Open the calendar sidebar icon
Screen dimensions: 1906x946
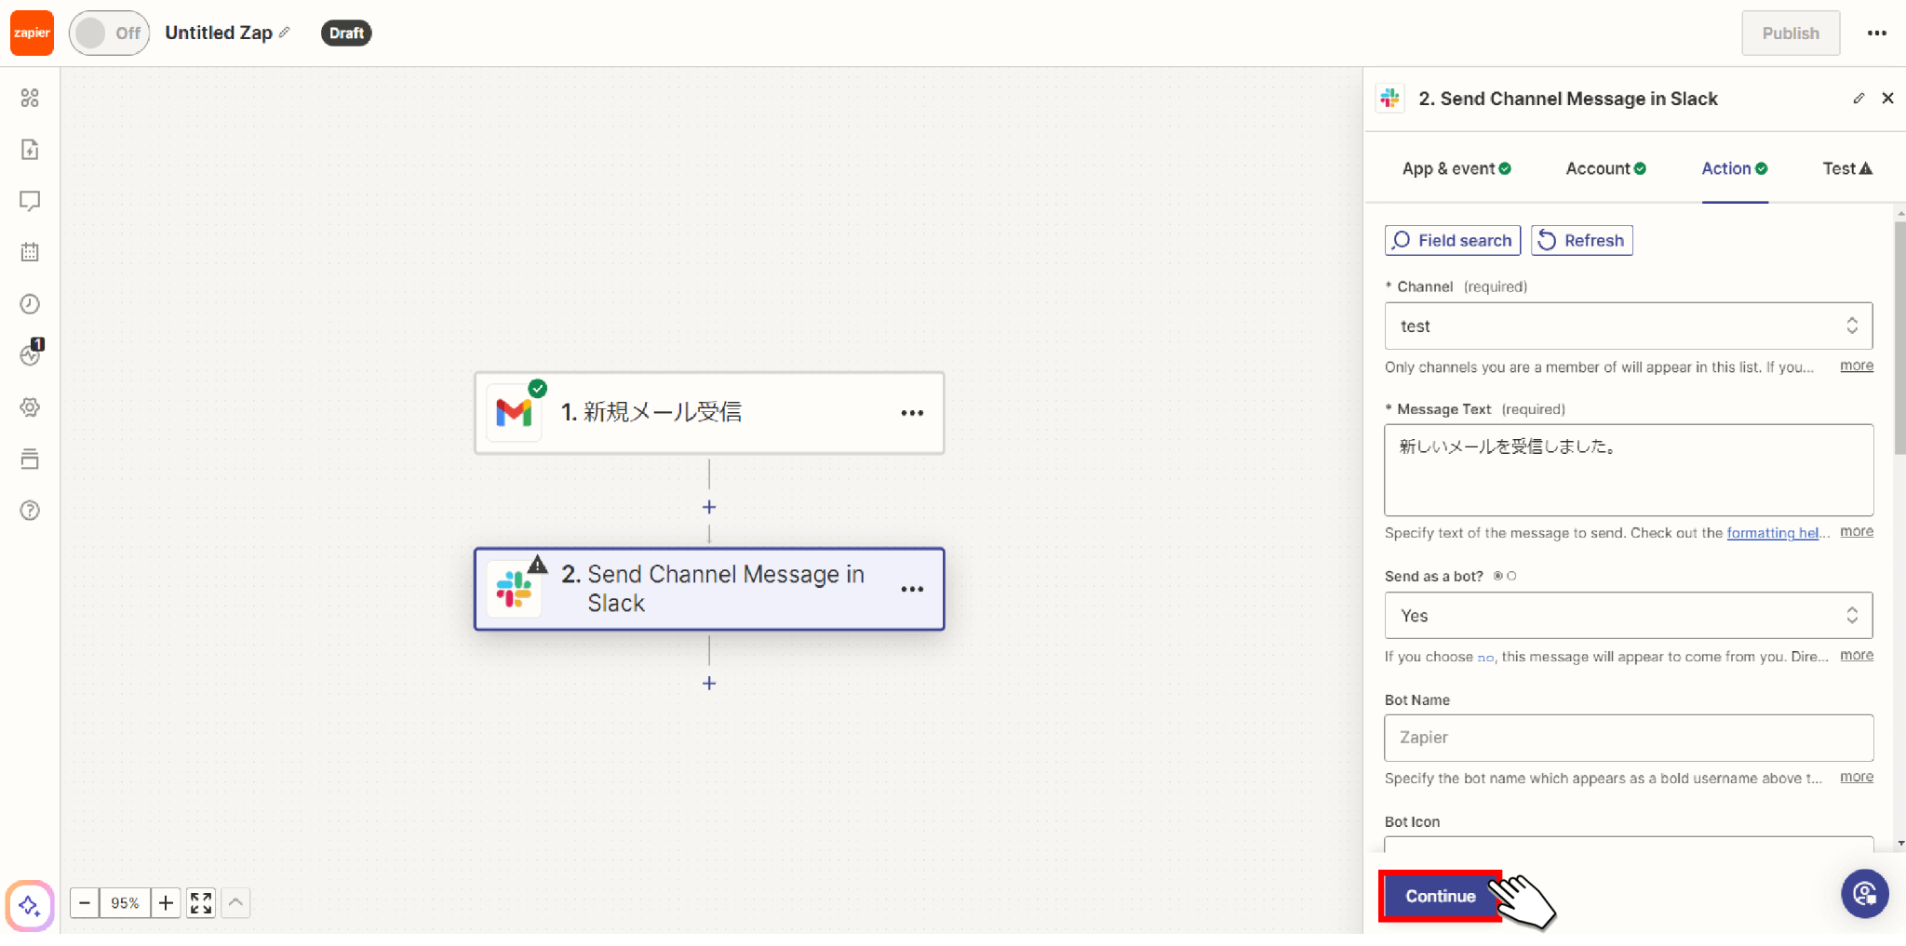30,252
